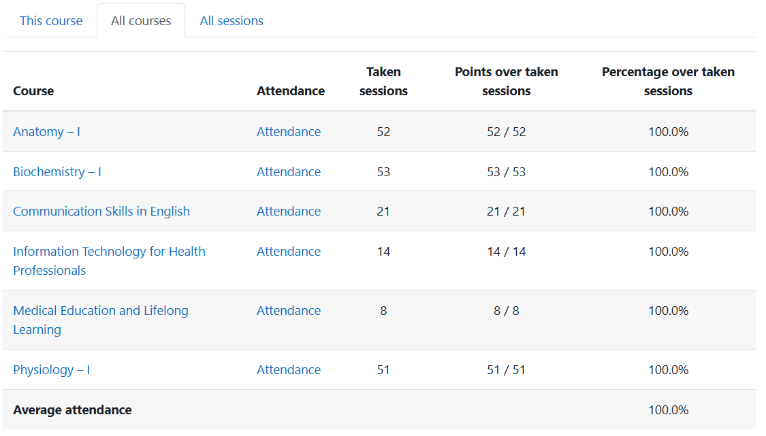This screenshot has width=766, height=436.
Task: Click the Taken sessions column header
Action: click(383, 82)
